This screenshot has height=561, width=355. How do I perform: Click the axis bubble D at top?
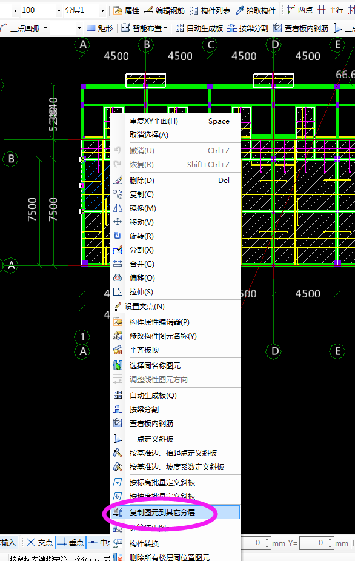274,45
